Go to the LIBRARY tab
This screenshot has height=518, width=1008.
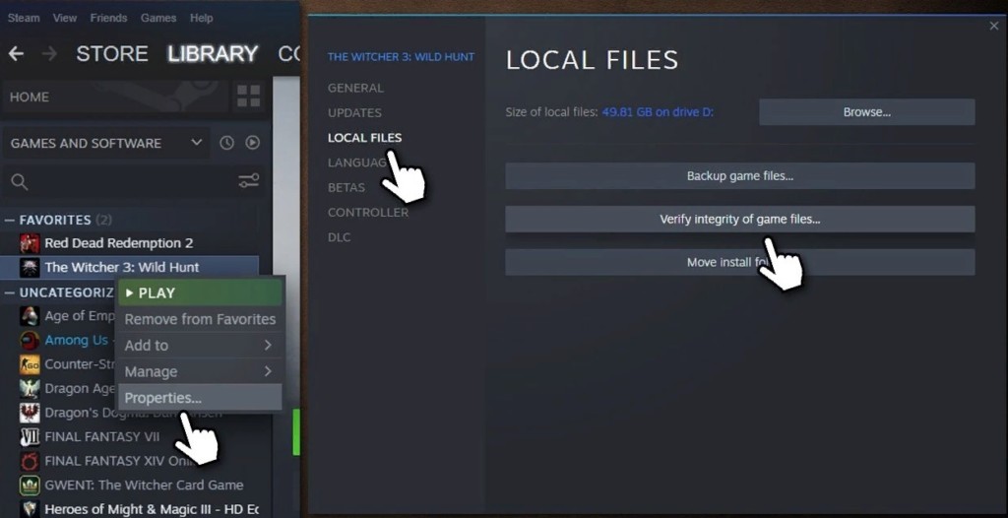tap(213, 54)
